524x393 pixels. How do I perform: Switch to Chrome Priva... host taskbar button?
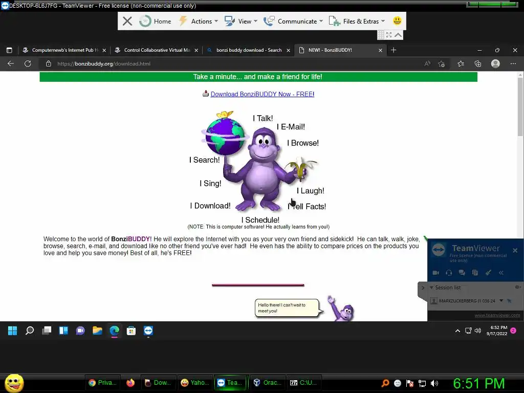[103, 383]
